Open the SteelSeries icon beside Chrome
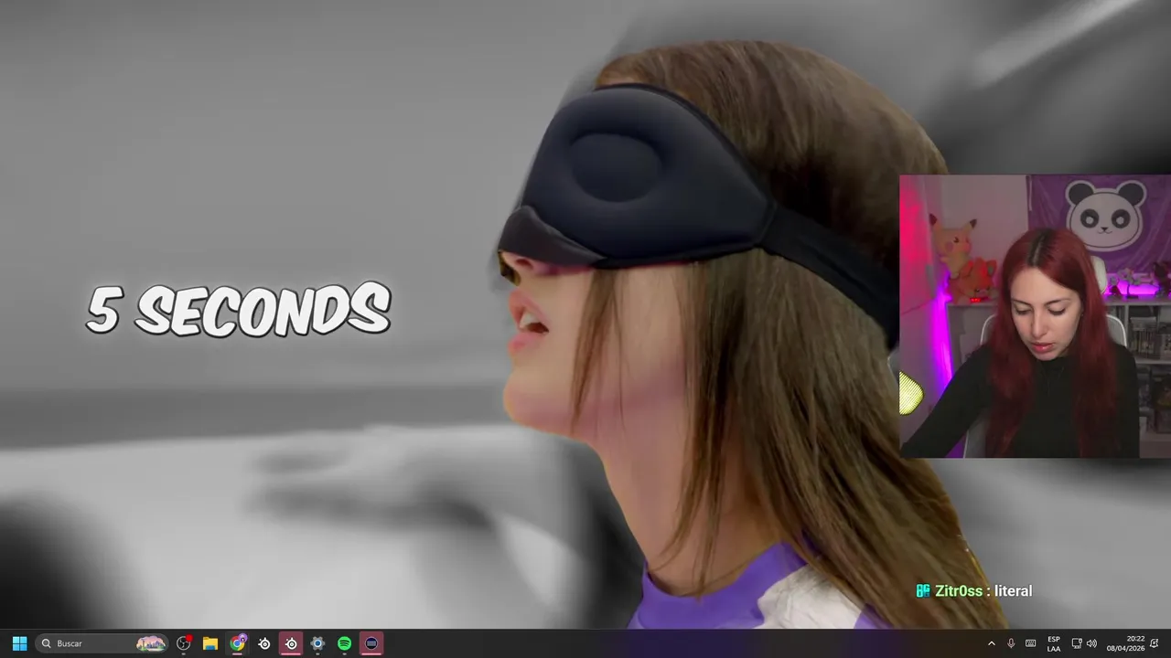 [x=264, y=643]
